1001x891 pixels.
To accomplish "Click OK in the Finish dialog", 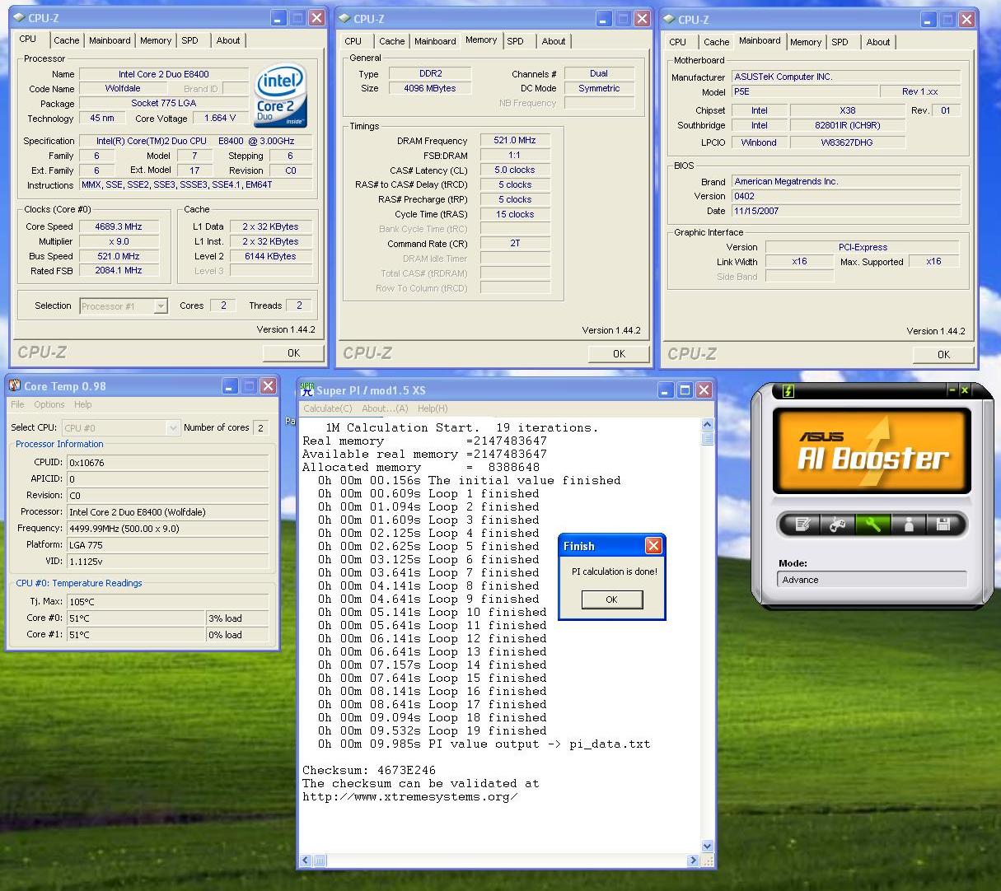I will (x=611, y=599).
